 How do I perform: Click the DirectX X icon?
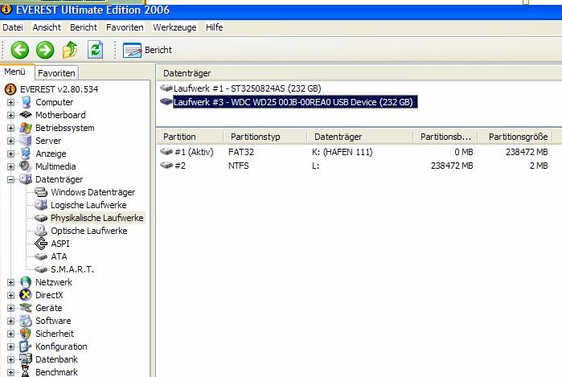(x=26, y=295)
